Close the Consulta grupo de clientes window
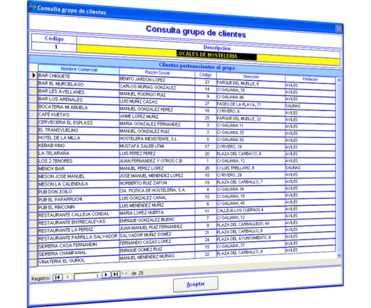Image resolution: width=371 pixels, height=308 pixels. click(339, 29)
